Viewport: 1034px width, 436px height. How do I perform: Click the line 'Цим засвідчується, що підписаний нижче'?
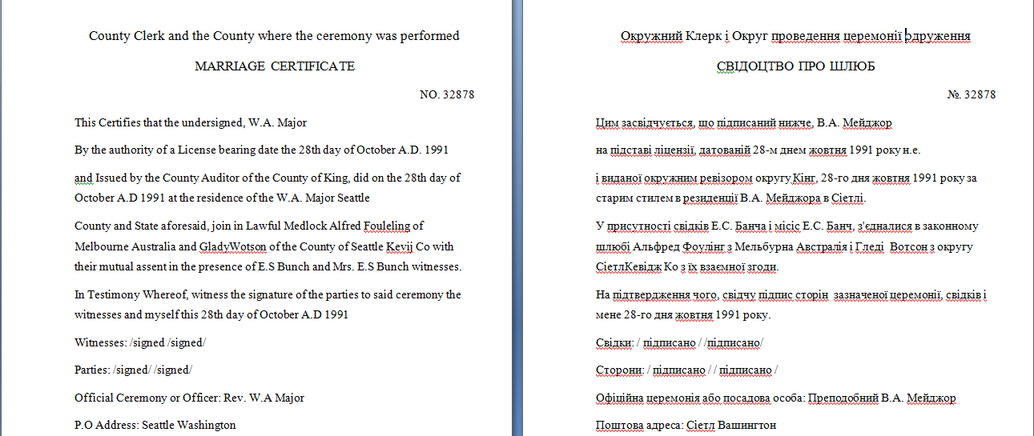click(x=744, y=122)
